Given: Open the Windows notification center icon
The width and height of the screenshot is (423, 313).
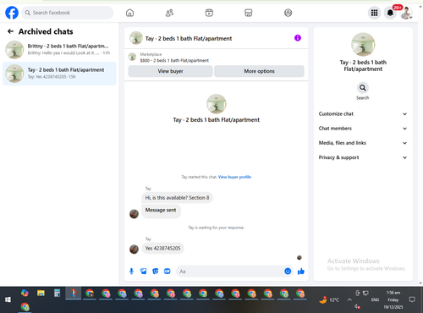Looking at the screenshot, I should click(x=412, y=299).
